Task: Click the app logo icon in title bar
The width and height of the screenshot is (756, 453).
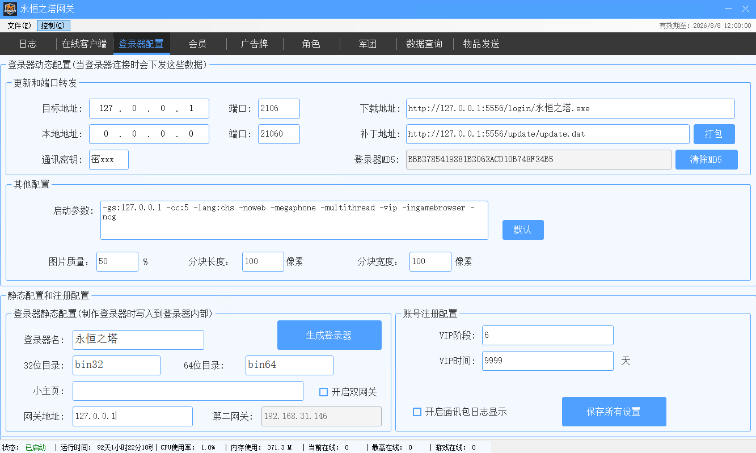Action: (x=10, y=9)
